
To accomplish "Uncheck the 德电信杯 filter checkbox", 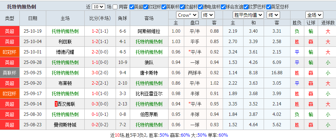I will coord(200,7).
